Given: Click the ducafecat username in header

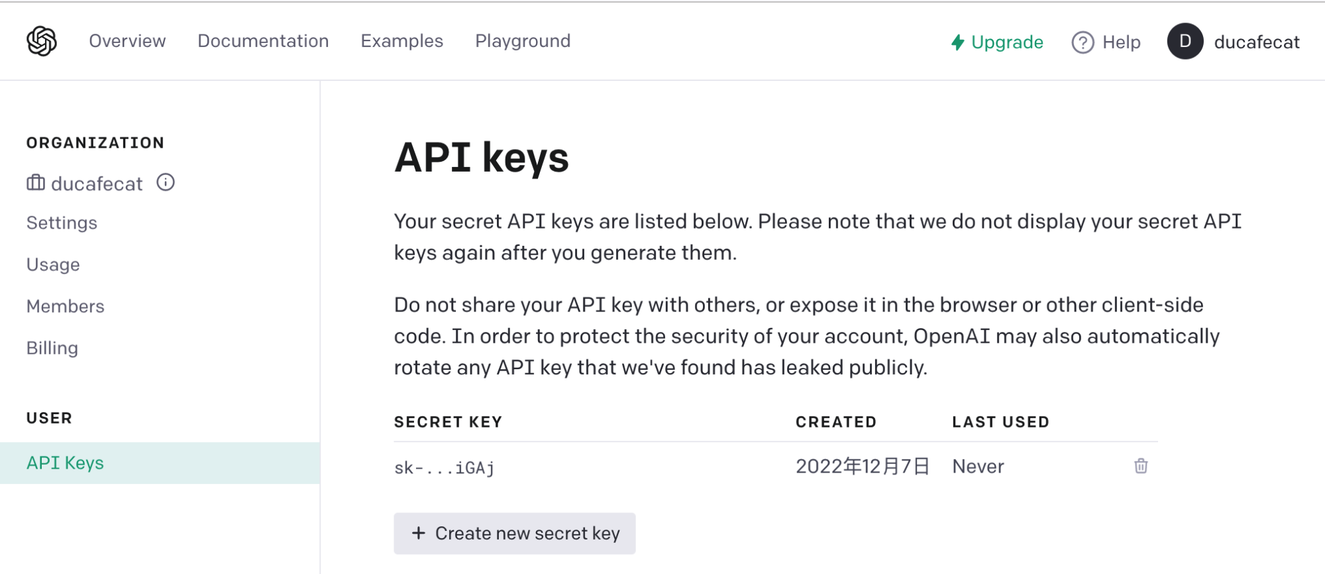Looking at the screenshot, I should pos(1257,42).
